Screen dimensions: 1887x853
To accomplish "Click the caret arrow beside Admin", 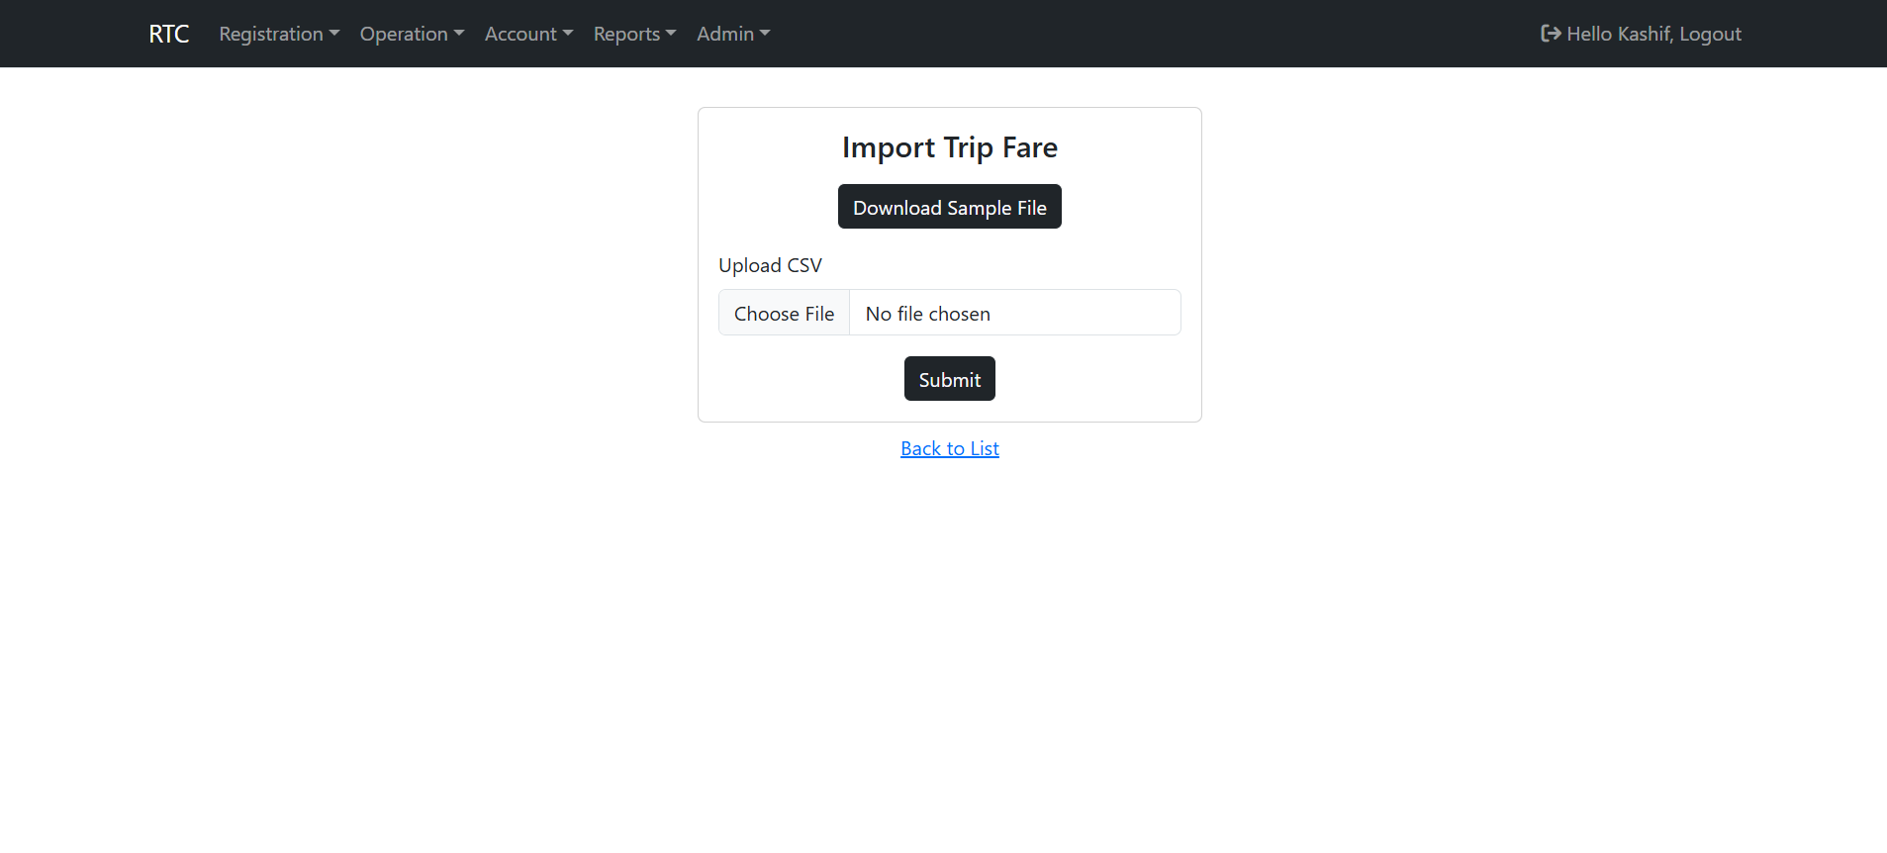I will (x=765, y=34).
